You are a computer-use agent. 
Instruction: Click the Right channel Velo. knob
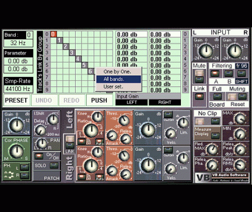point(170,168)
